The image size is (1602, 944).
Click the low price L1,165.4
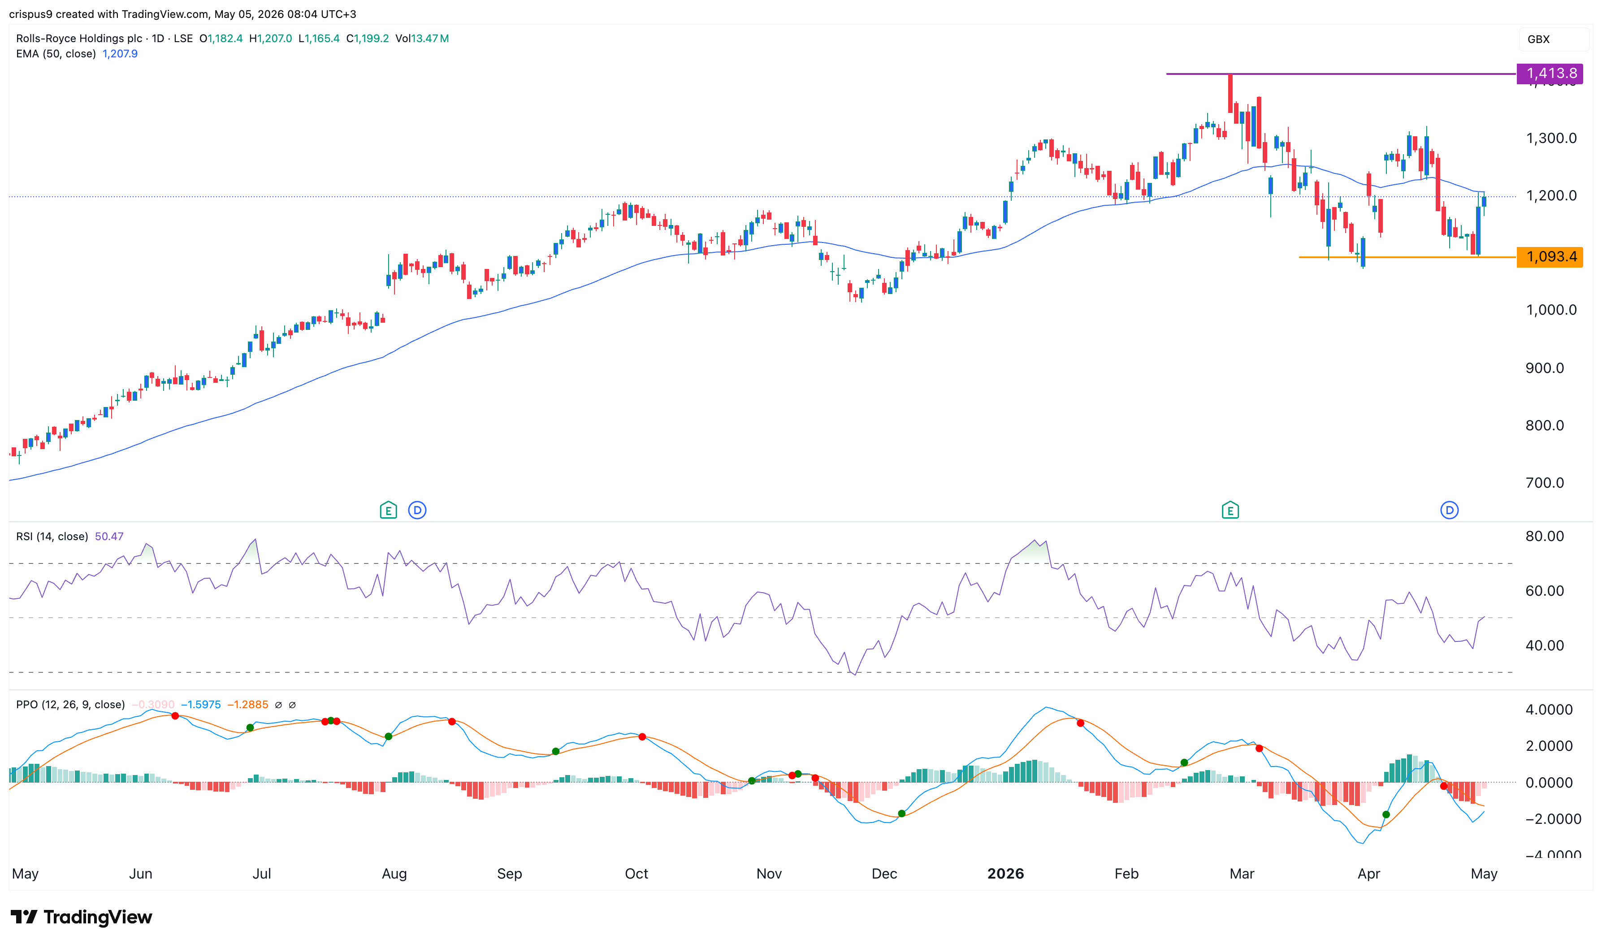tap(319, 38)
